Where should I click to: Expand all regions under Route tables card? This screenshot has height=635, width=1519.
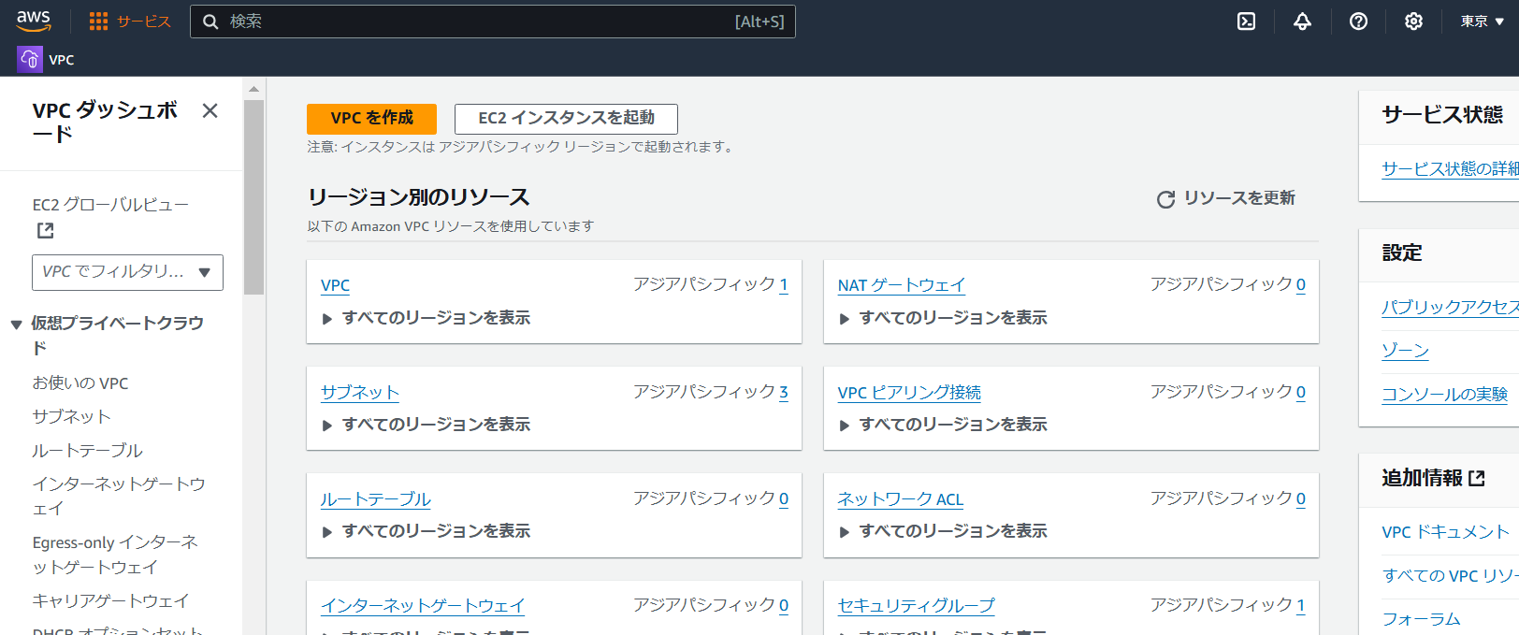point(427,531)
